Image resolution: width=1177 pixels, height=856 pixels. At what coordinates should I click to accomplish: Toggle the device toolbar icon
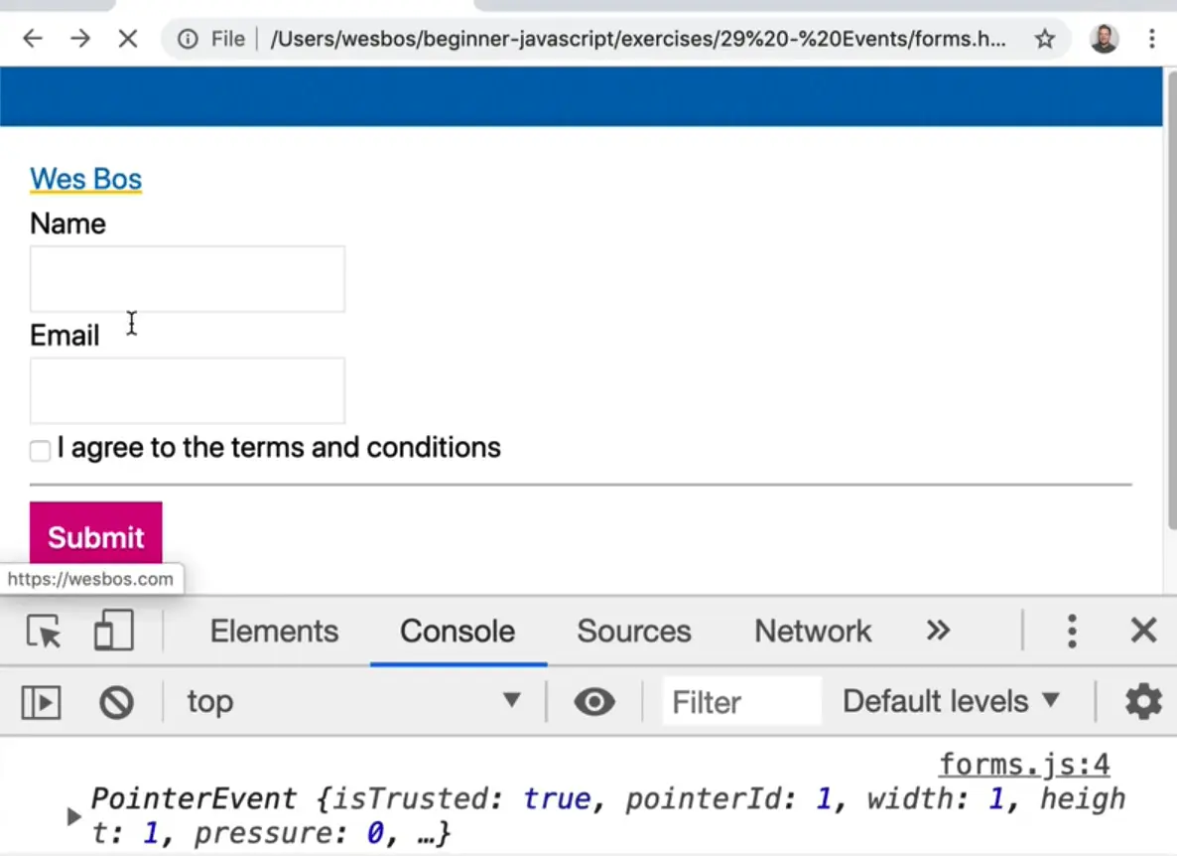click(113, 632)
